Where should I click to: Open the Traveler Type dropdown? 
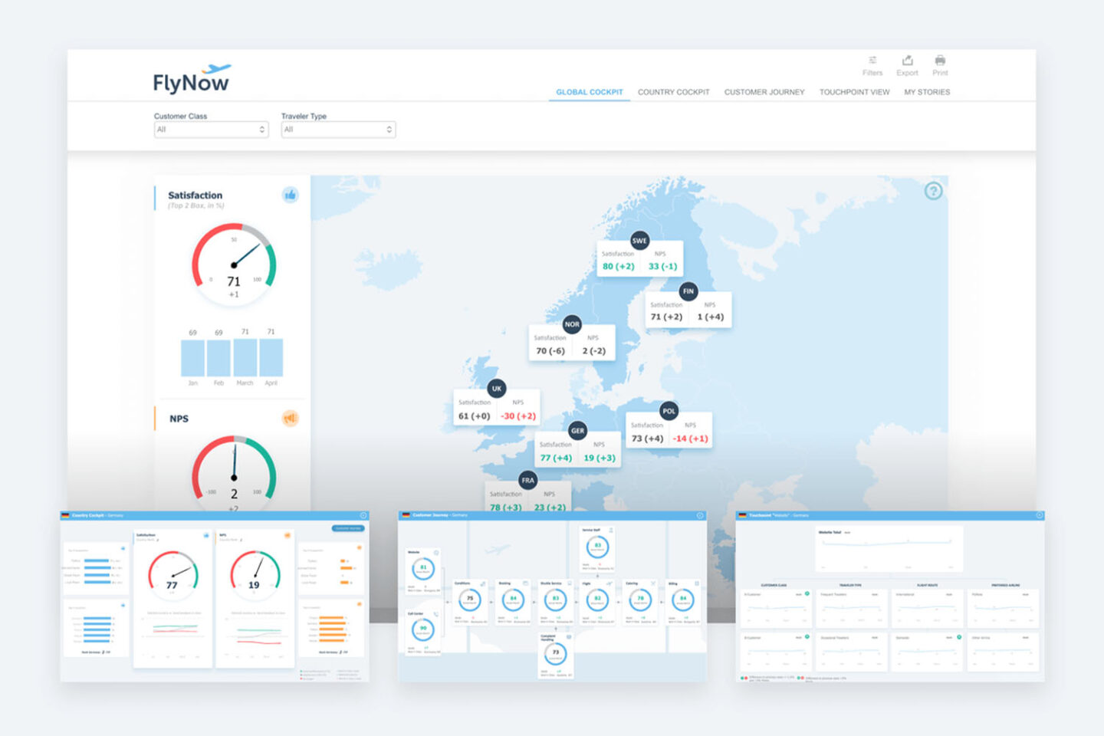pyautogui.click(x=338, y=130)
